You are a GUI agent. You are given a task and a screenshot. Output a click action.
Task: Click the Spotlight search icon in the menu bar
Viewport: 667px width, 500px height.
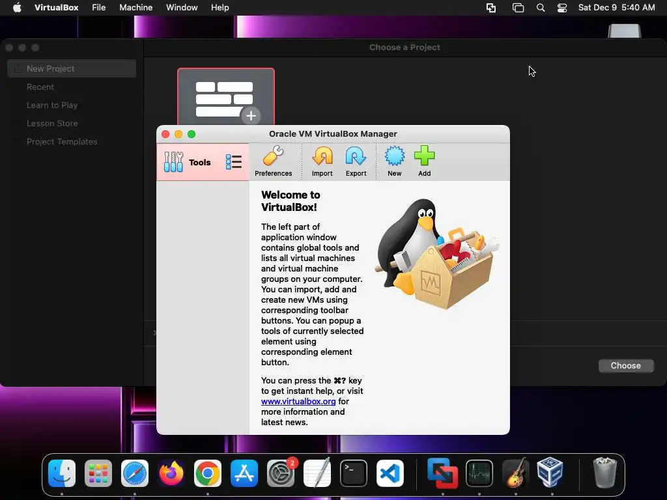pyautogui.click(x=541, y=8)
